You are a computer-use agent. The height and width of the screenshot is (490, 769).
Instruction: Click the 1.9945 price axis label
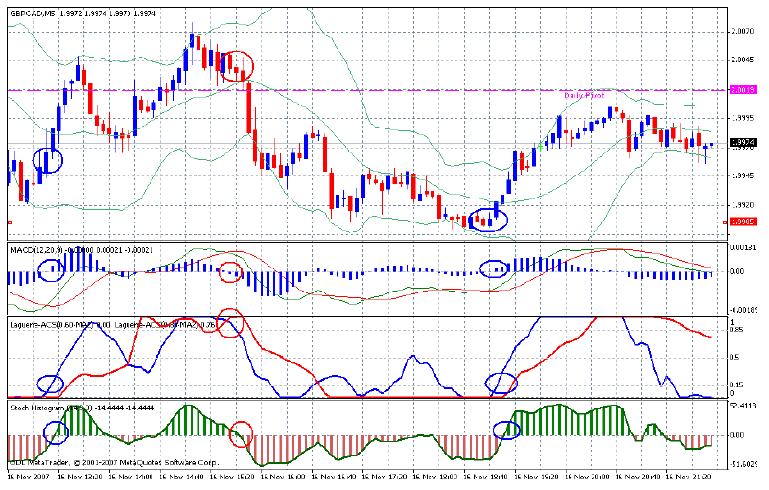click(742, 175)
